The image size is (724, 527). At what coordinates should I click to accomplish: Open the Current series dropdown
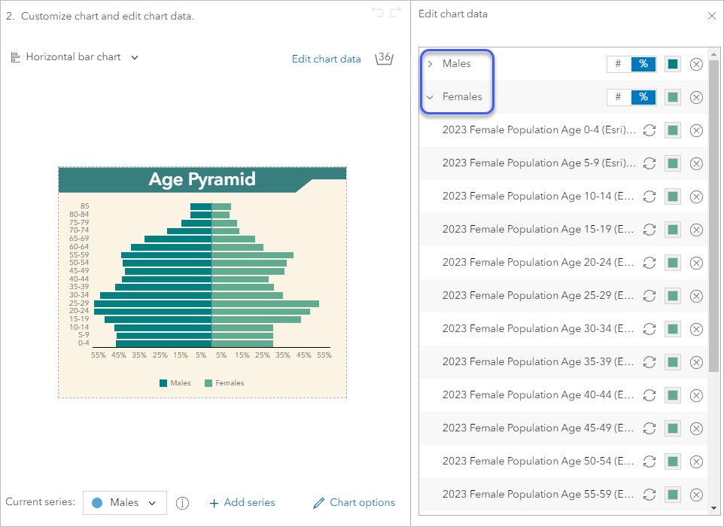point(124,503)
